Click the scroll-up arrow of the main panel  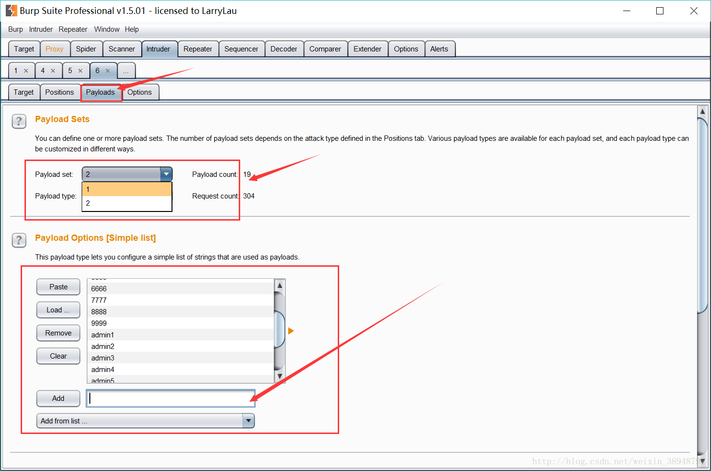[702, 112]
